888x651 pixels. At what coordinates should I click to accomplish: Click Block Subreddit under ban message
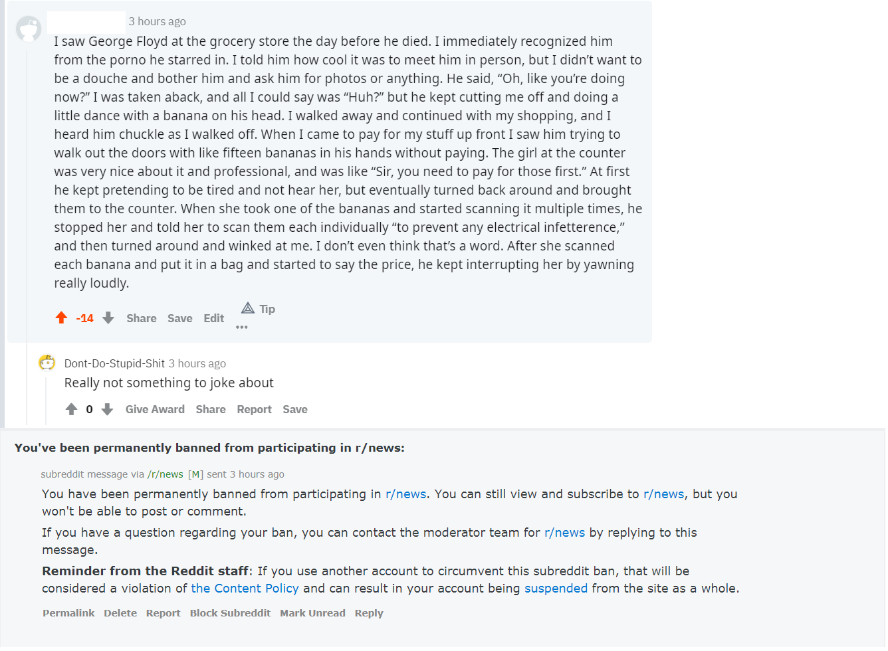[x=230, y=613]
